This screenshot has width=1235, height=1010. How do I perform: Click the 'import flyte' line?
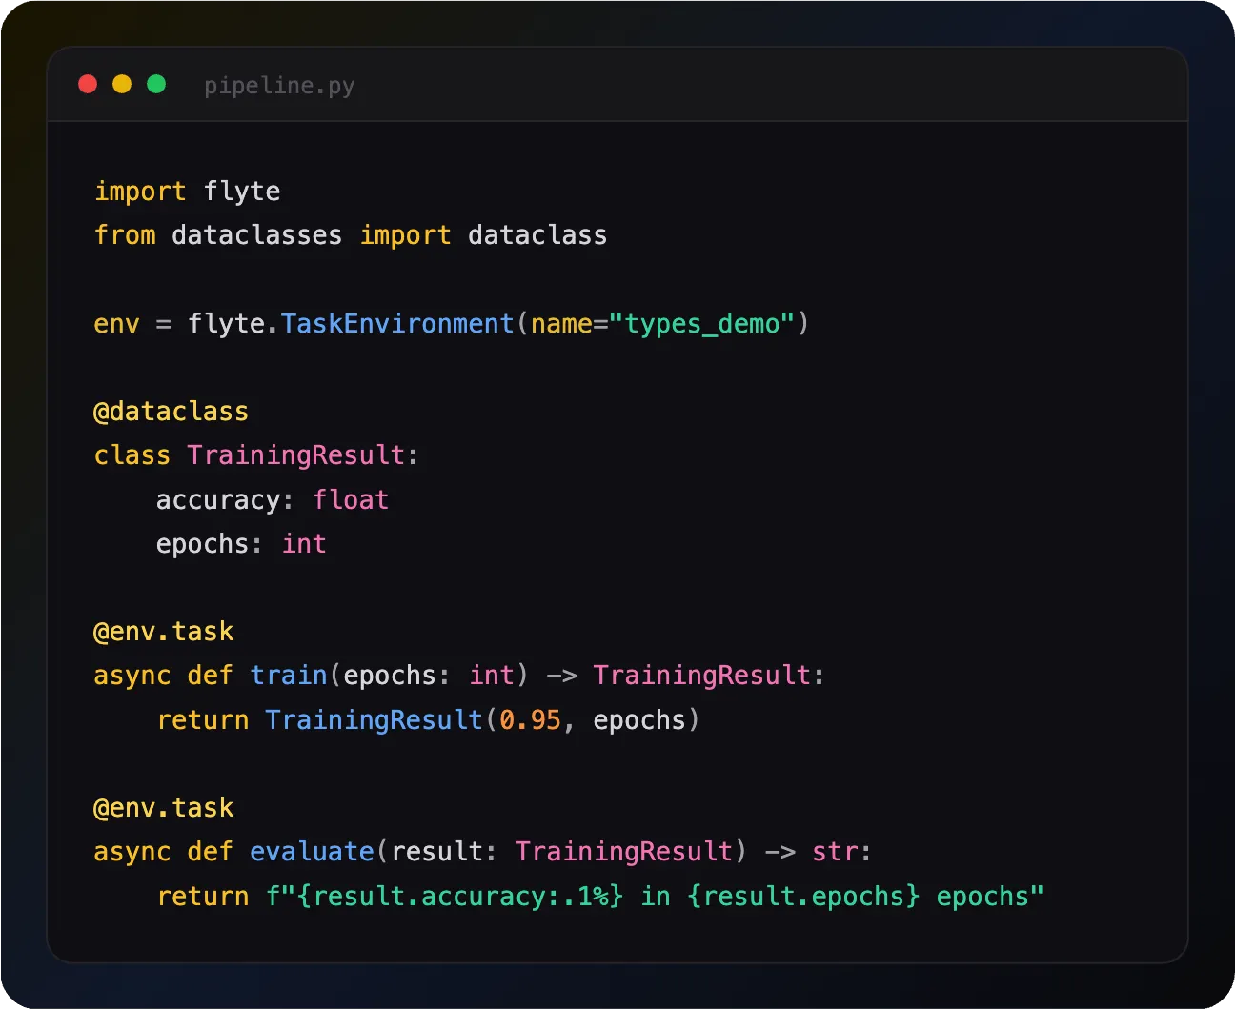click(x=187, y=192)
